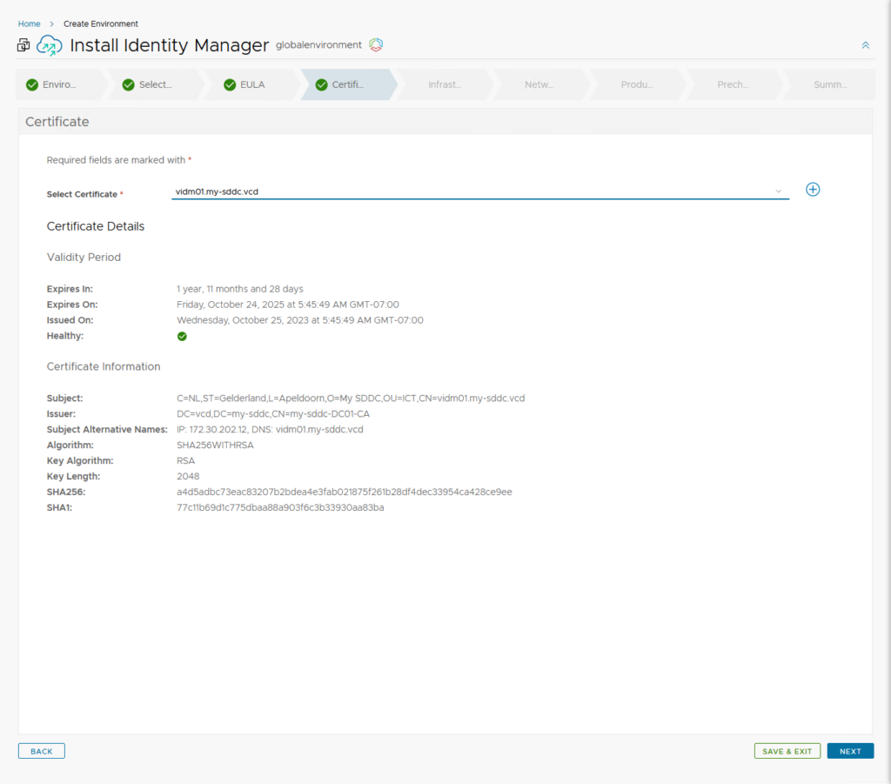This screenshot has height=784, width=891.
Task: Click the globalenvironment product icon
Action: 376,44
